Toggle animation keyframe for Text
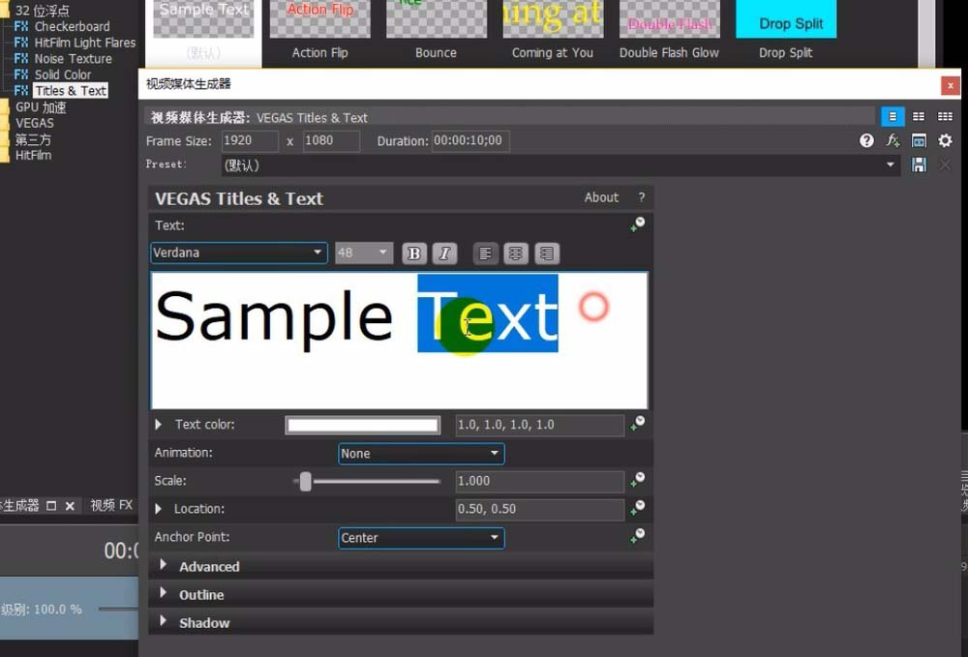 click(638, 224)
